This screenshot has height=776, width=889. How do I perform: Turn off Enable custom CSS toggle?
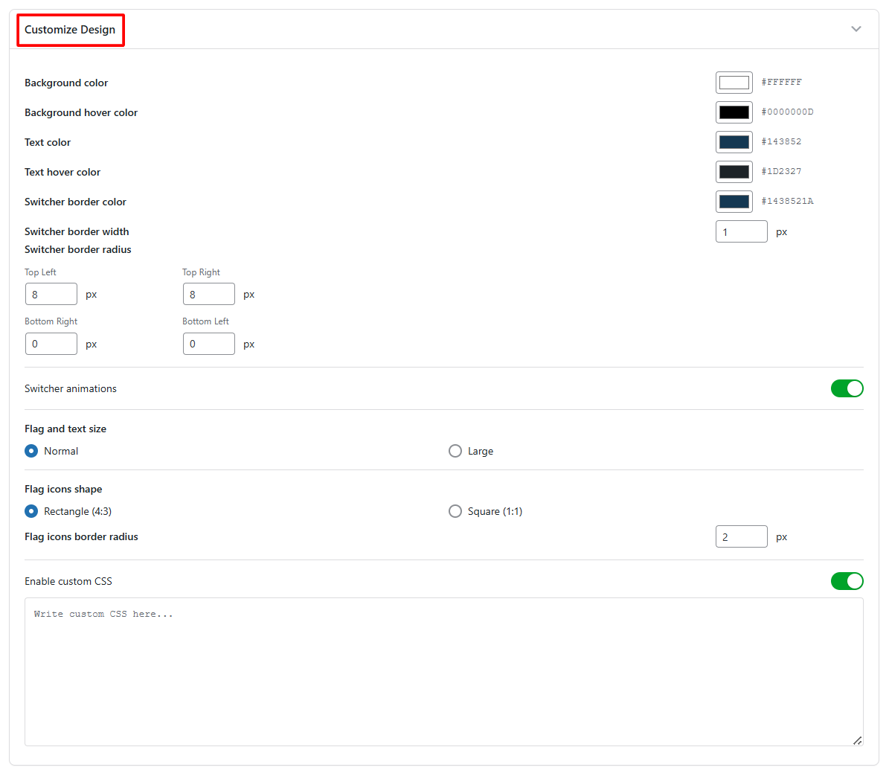847,581
